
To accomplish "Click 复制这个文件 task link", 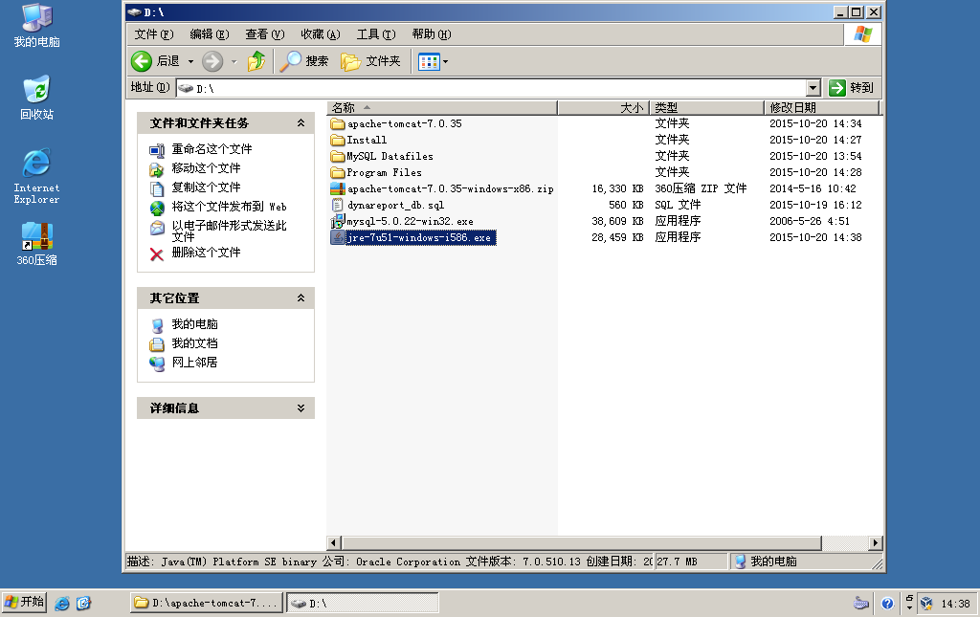I will pos(207,187).
